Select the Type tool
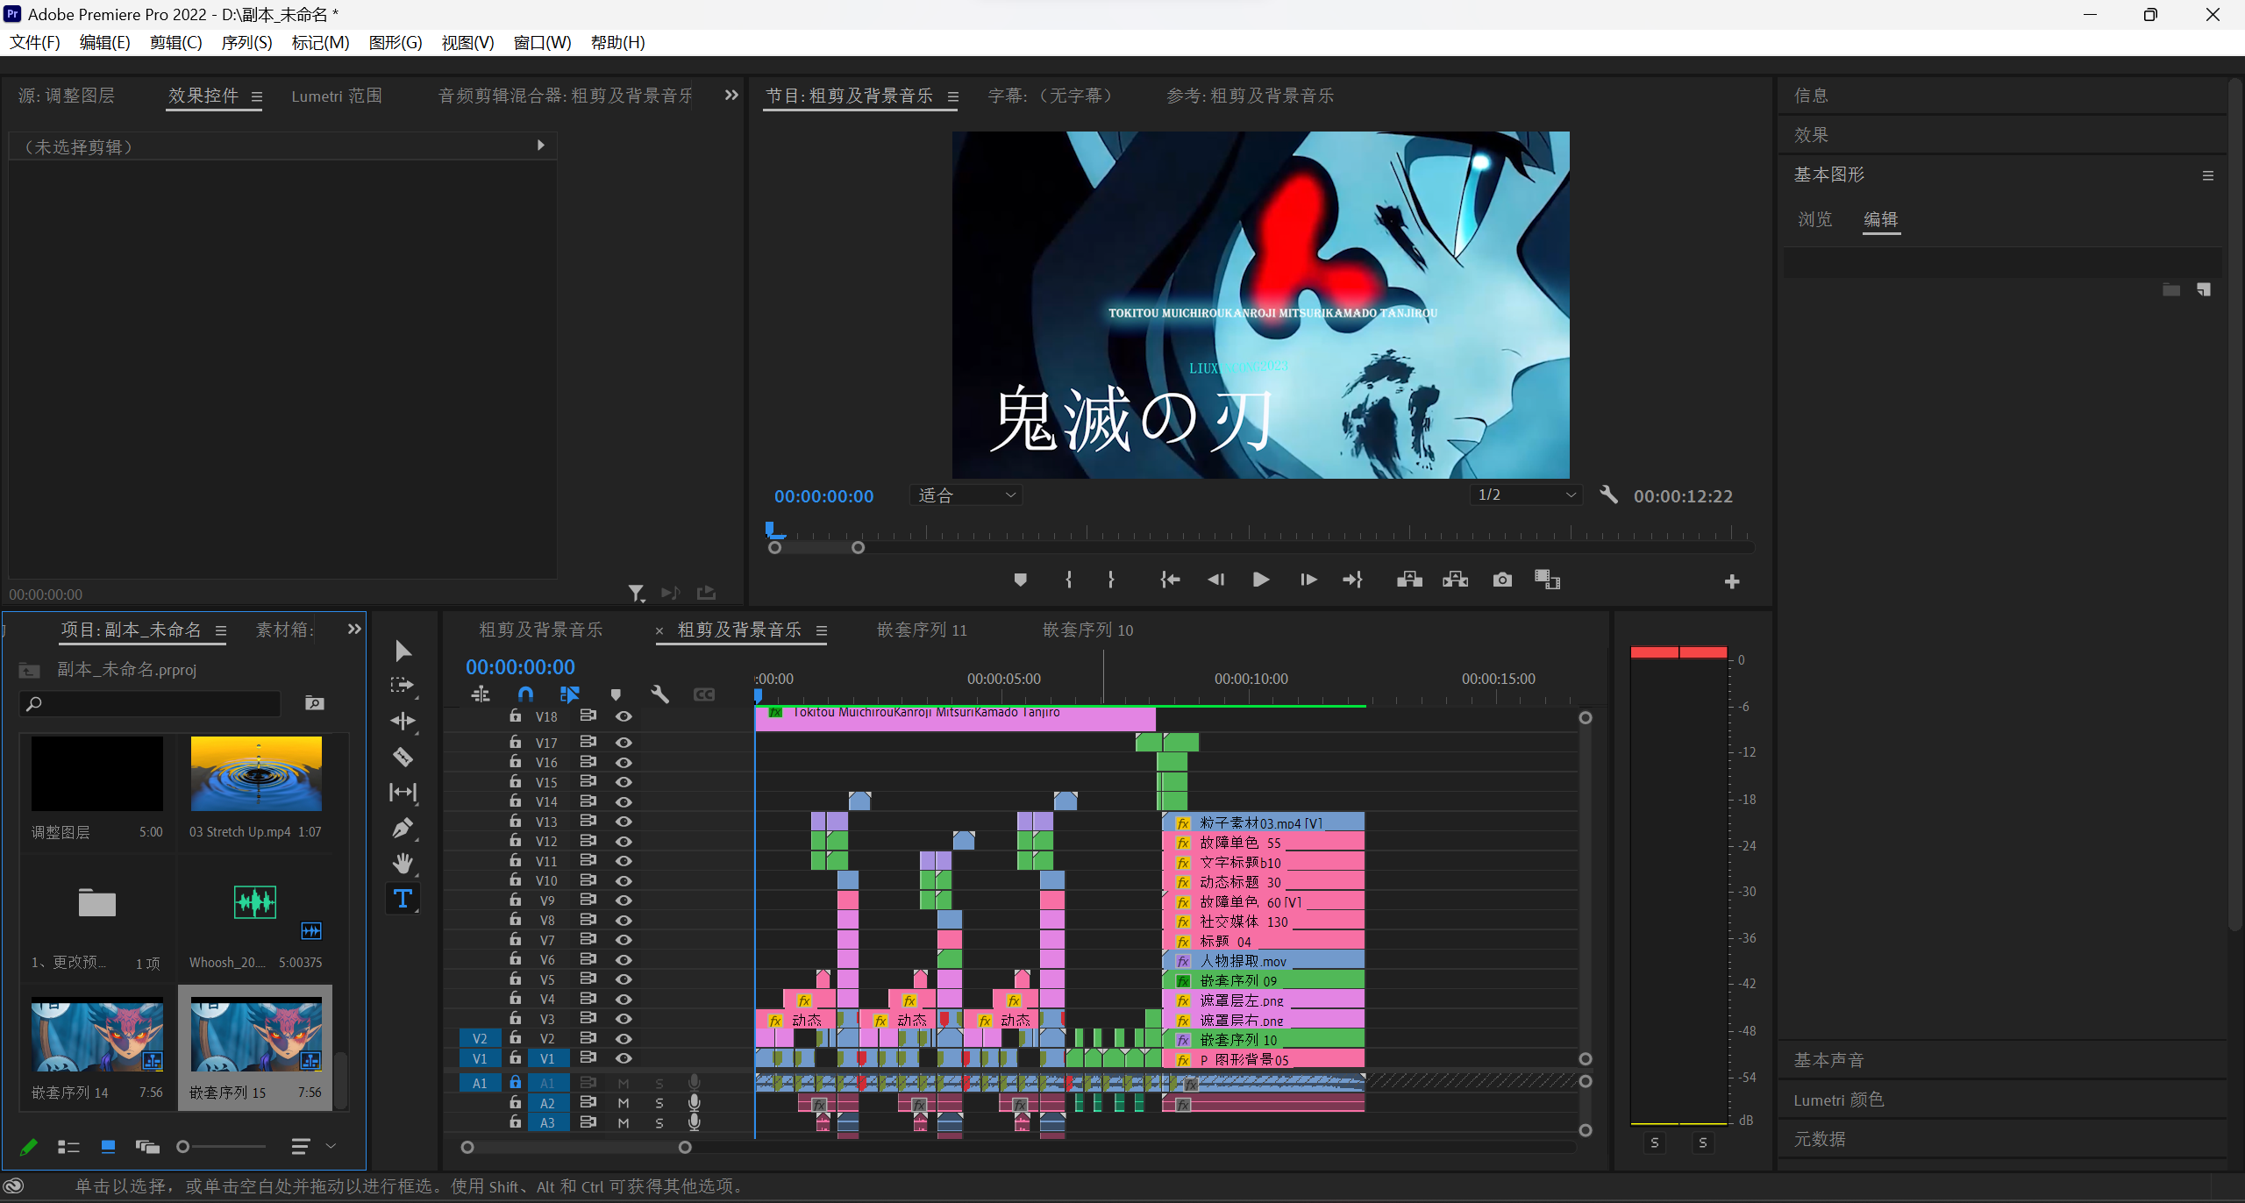 pos(403,899)
